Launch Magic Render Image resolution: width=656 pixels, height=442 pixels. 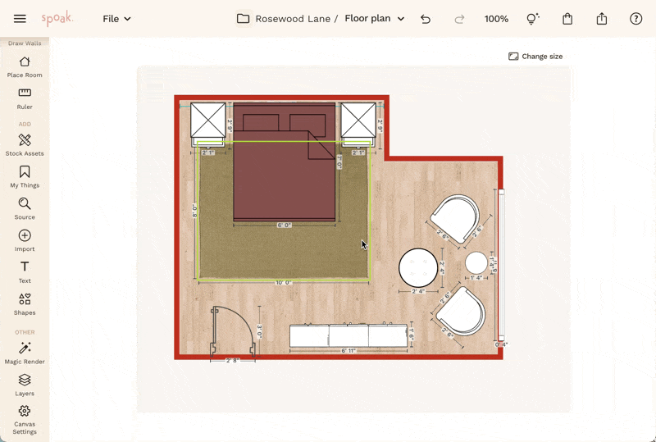25,353
